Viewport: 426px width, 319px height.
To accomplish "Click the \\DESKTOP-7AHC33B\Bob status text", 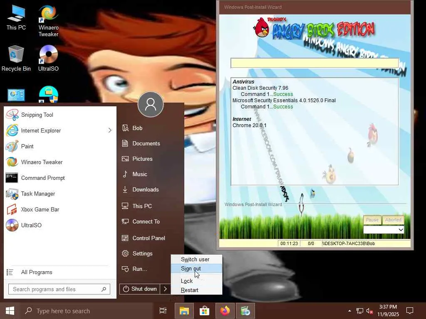I will [349, 243].
